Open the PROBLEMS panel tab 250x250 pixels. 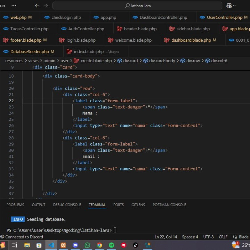(15, 205)
